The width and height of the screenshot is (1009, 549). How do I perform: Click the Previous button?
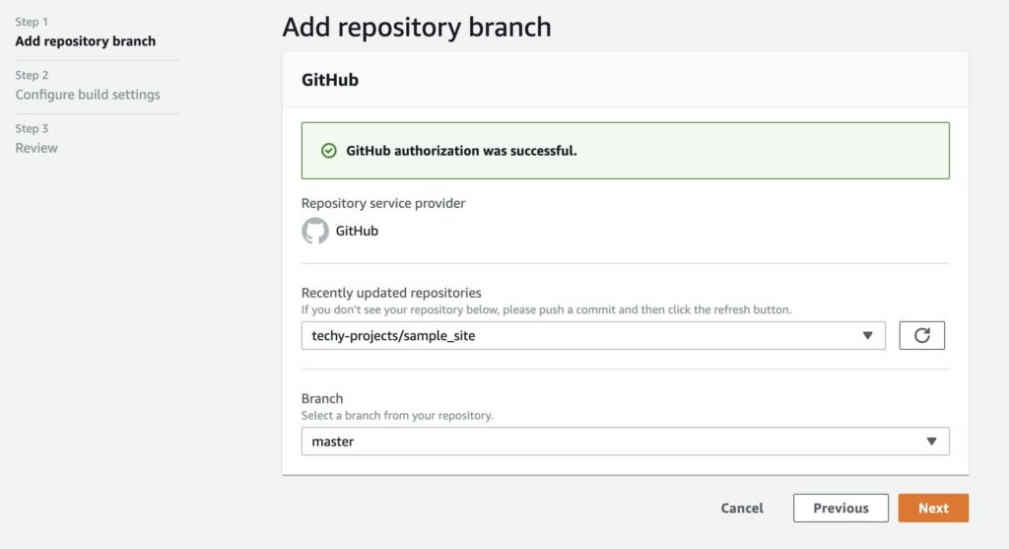(841, 508)
